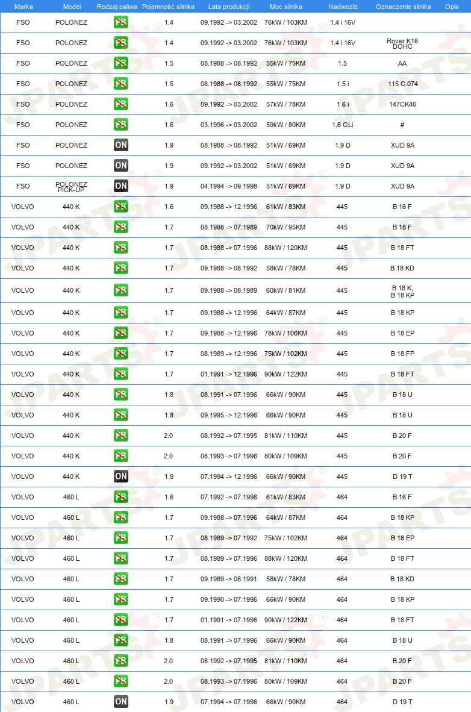Viewport: 471px width, 712px height.
Task: Click the petrol icon for the 440 K 90kW B 18 FT
Action: 121,373
